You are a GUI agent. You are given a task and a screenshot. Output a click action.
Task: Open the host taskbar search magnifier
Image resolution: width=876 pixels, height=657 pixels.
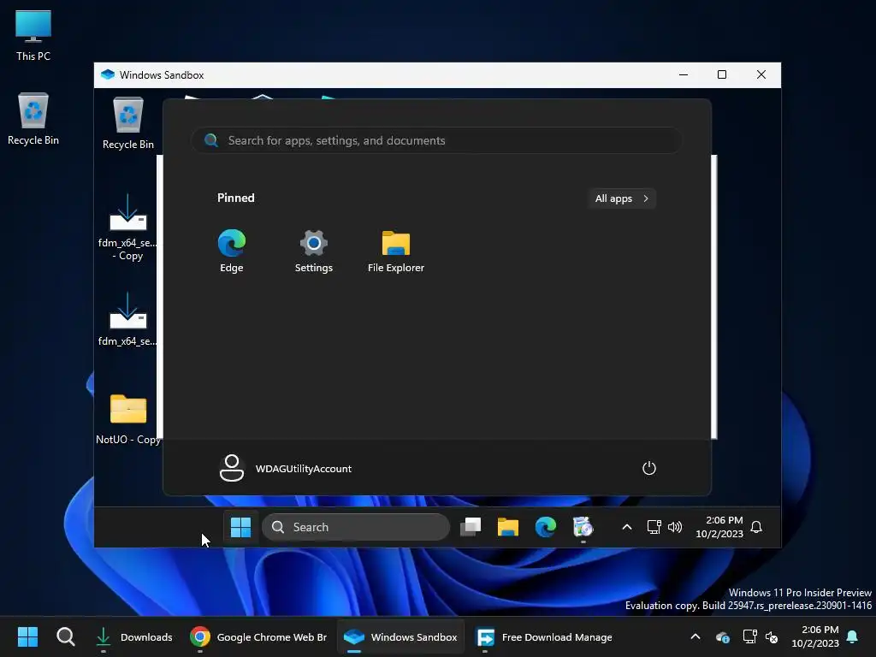pos(65,636)
